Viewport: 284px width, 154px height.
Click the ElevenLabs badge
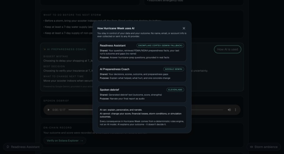[175, 90]
